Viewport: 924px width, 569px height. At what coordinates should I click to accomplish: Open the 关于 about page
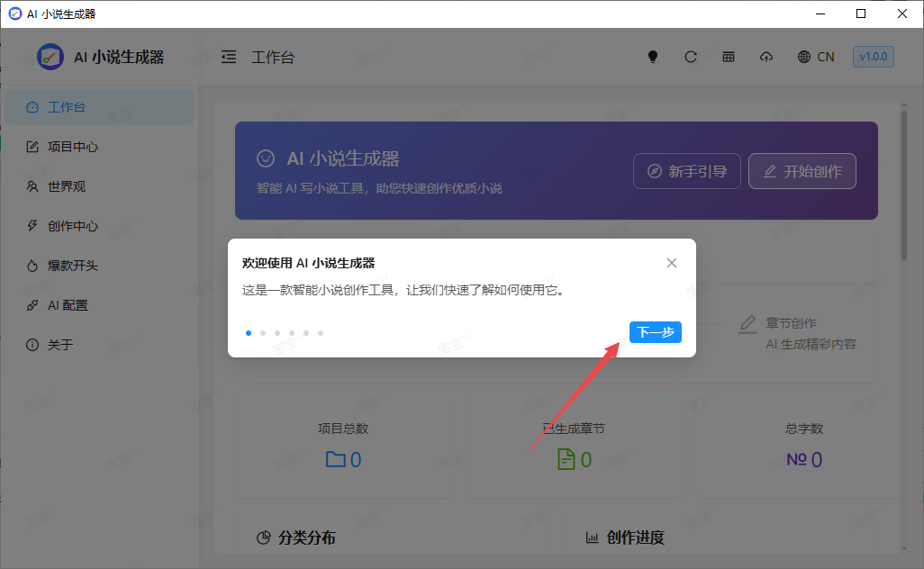(x=59, y=345)
